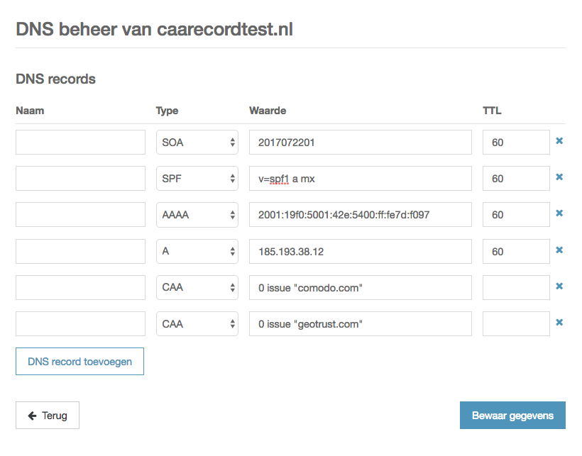Viewport: 582px width, 456px height.
Task: Click the DNS record toevoegen button
Action: tap(79, 361)
